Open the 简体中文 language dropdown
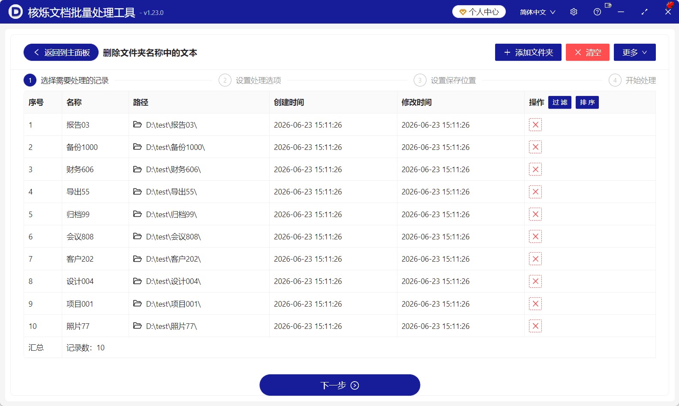The height and width of the screenshot is (406, 679). 538,12
